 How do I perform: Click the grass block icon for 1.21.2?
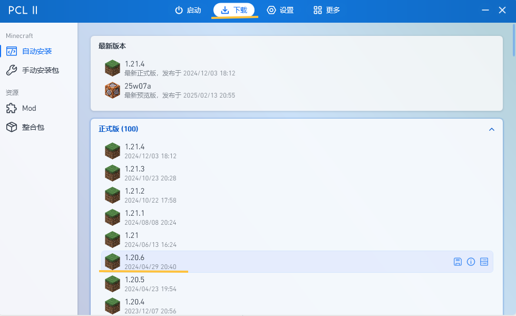(x=113, y=195)
